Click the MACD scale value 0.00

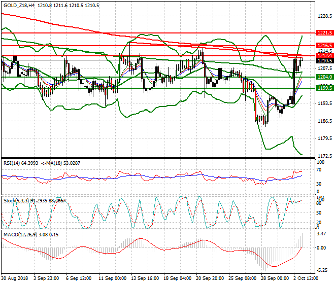click(321, 247)
